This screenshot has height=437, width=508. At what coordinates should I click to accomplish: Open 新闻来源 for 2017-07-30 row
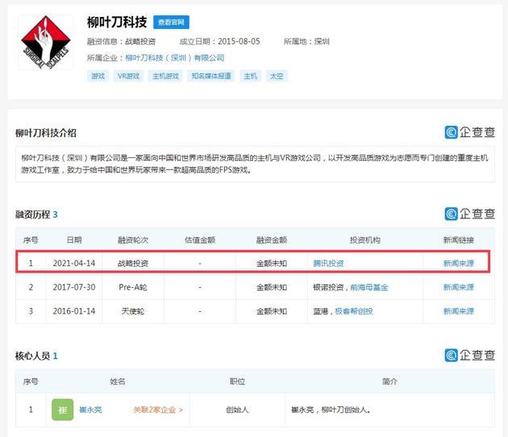pos(459,287)
